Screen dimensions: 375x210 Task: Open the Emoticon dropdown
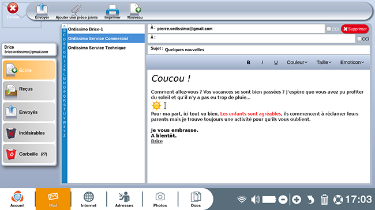[352, 62]
